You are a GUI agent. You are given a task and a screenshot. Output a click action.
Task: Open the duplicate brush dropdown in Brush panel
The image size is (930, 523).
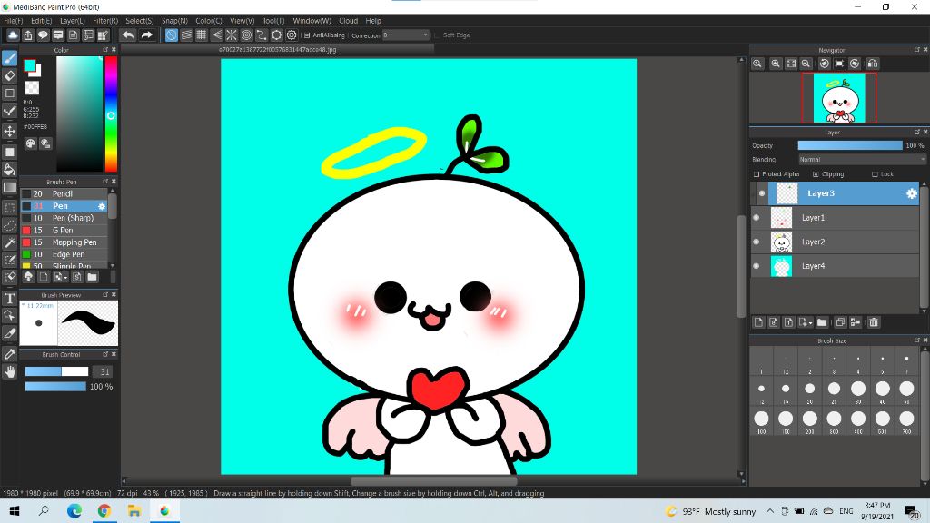point(61,277)
